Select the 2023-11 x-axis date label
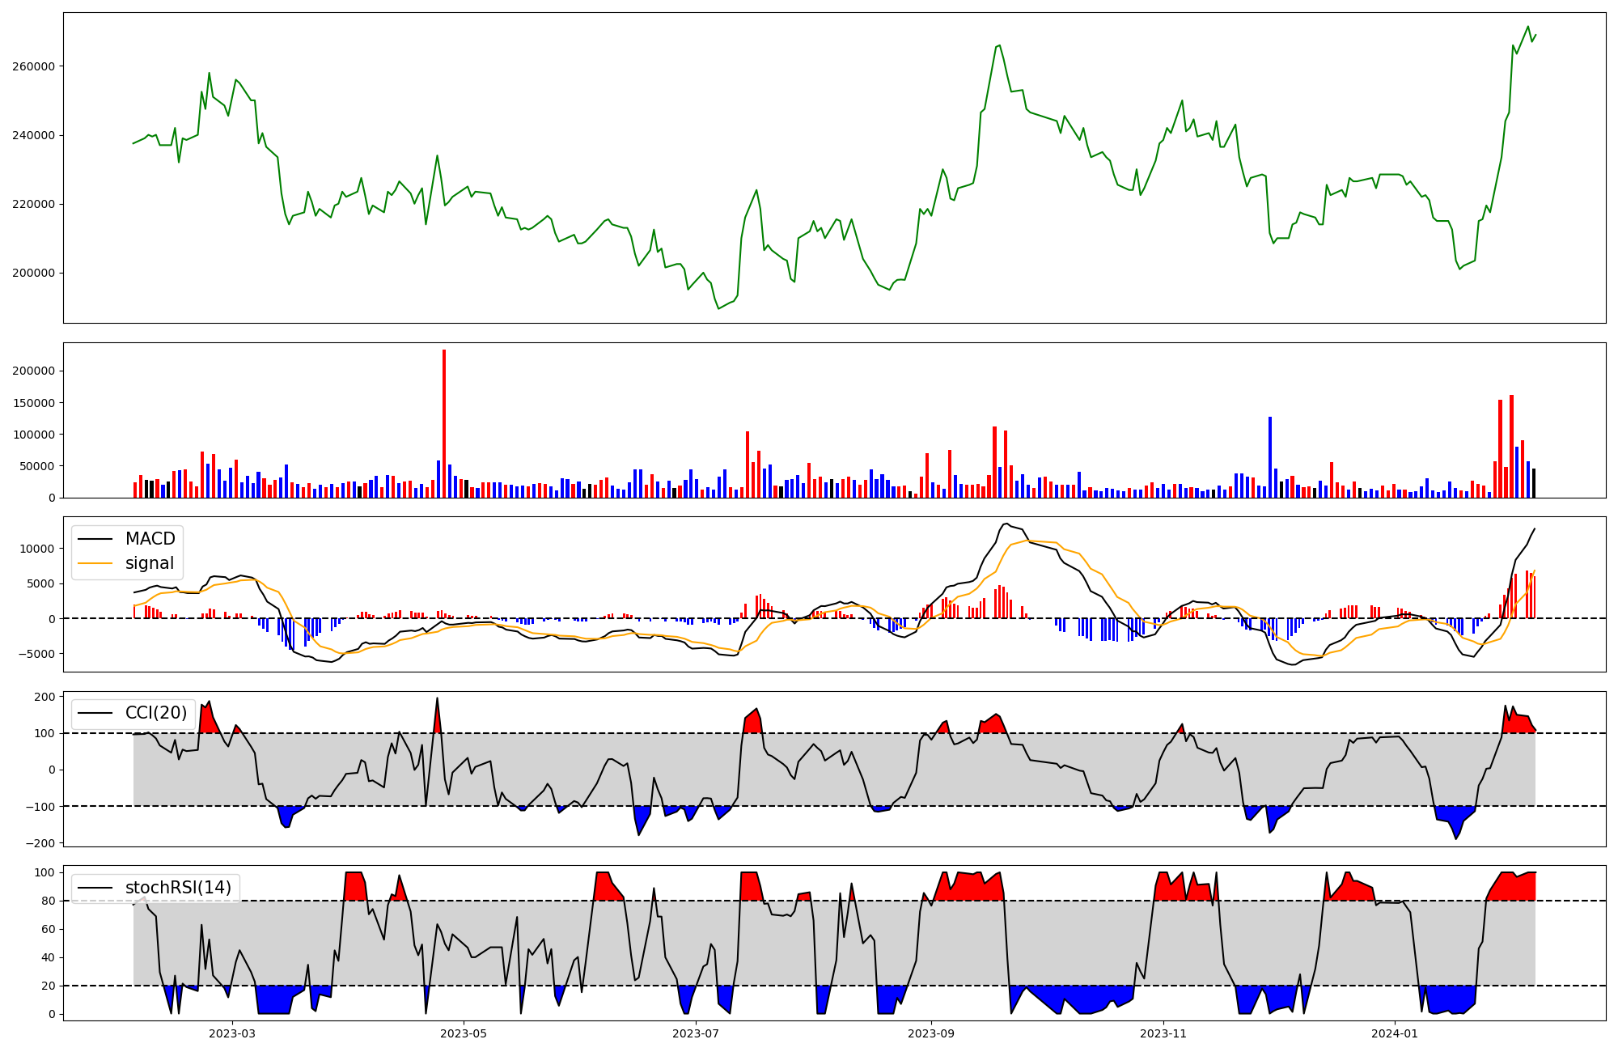 tap(1163, 1033)
